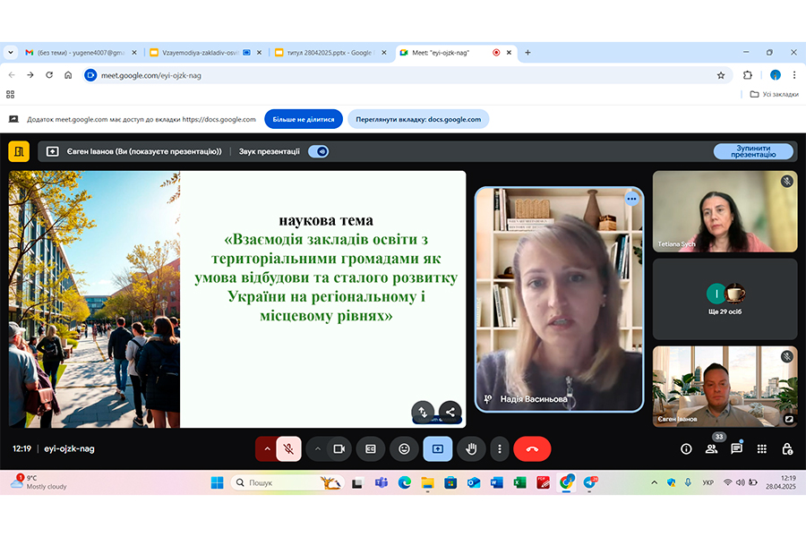
Task: Click the Пошук taskbar search box
Action: (287, 482)
